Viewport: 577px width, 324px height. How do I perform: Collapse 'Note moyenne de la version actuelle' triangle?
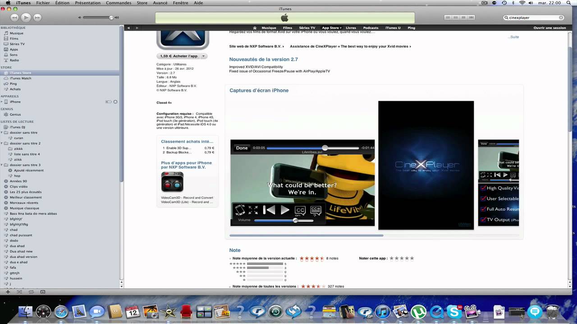[230, 259]
